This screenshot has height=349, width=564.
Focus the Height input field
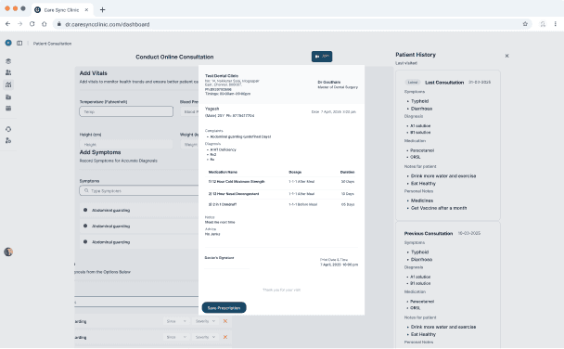[126, 144]
